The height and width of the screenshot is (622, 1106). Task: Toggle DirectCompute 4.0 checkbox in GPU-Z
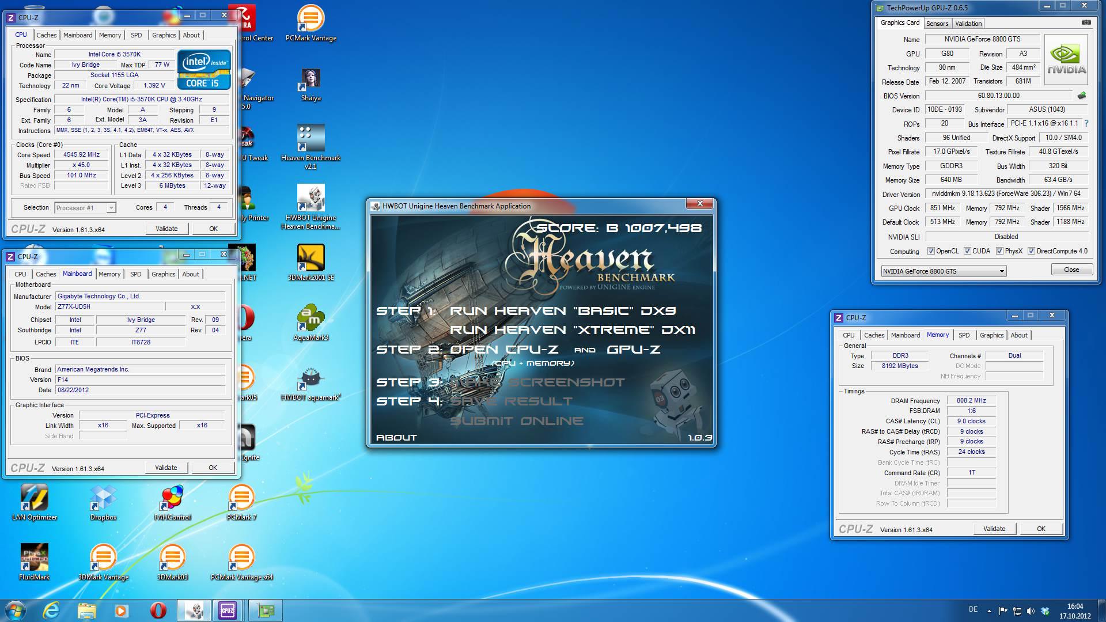tap(1032, 251)
